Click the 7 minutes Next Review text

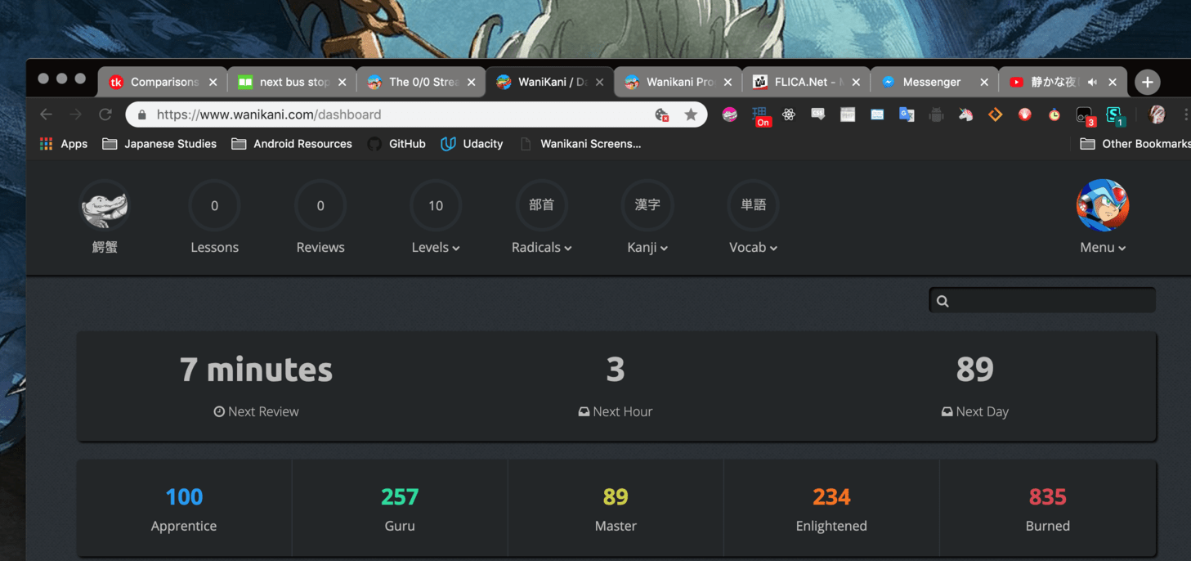click(x=256, y=370)
